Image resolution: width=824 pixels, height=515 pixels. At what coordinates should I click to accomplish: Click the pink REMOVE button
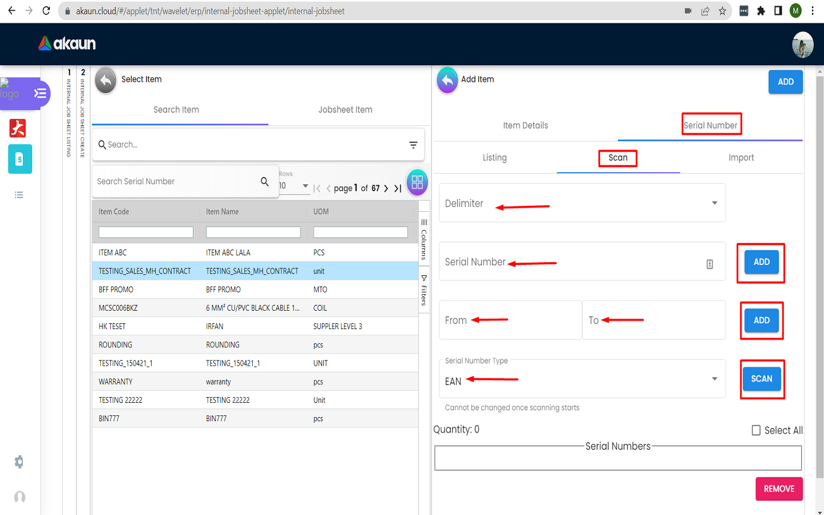(779, 489)
